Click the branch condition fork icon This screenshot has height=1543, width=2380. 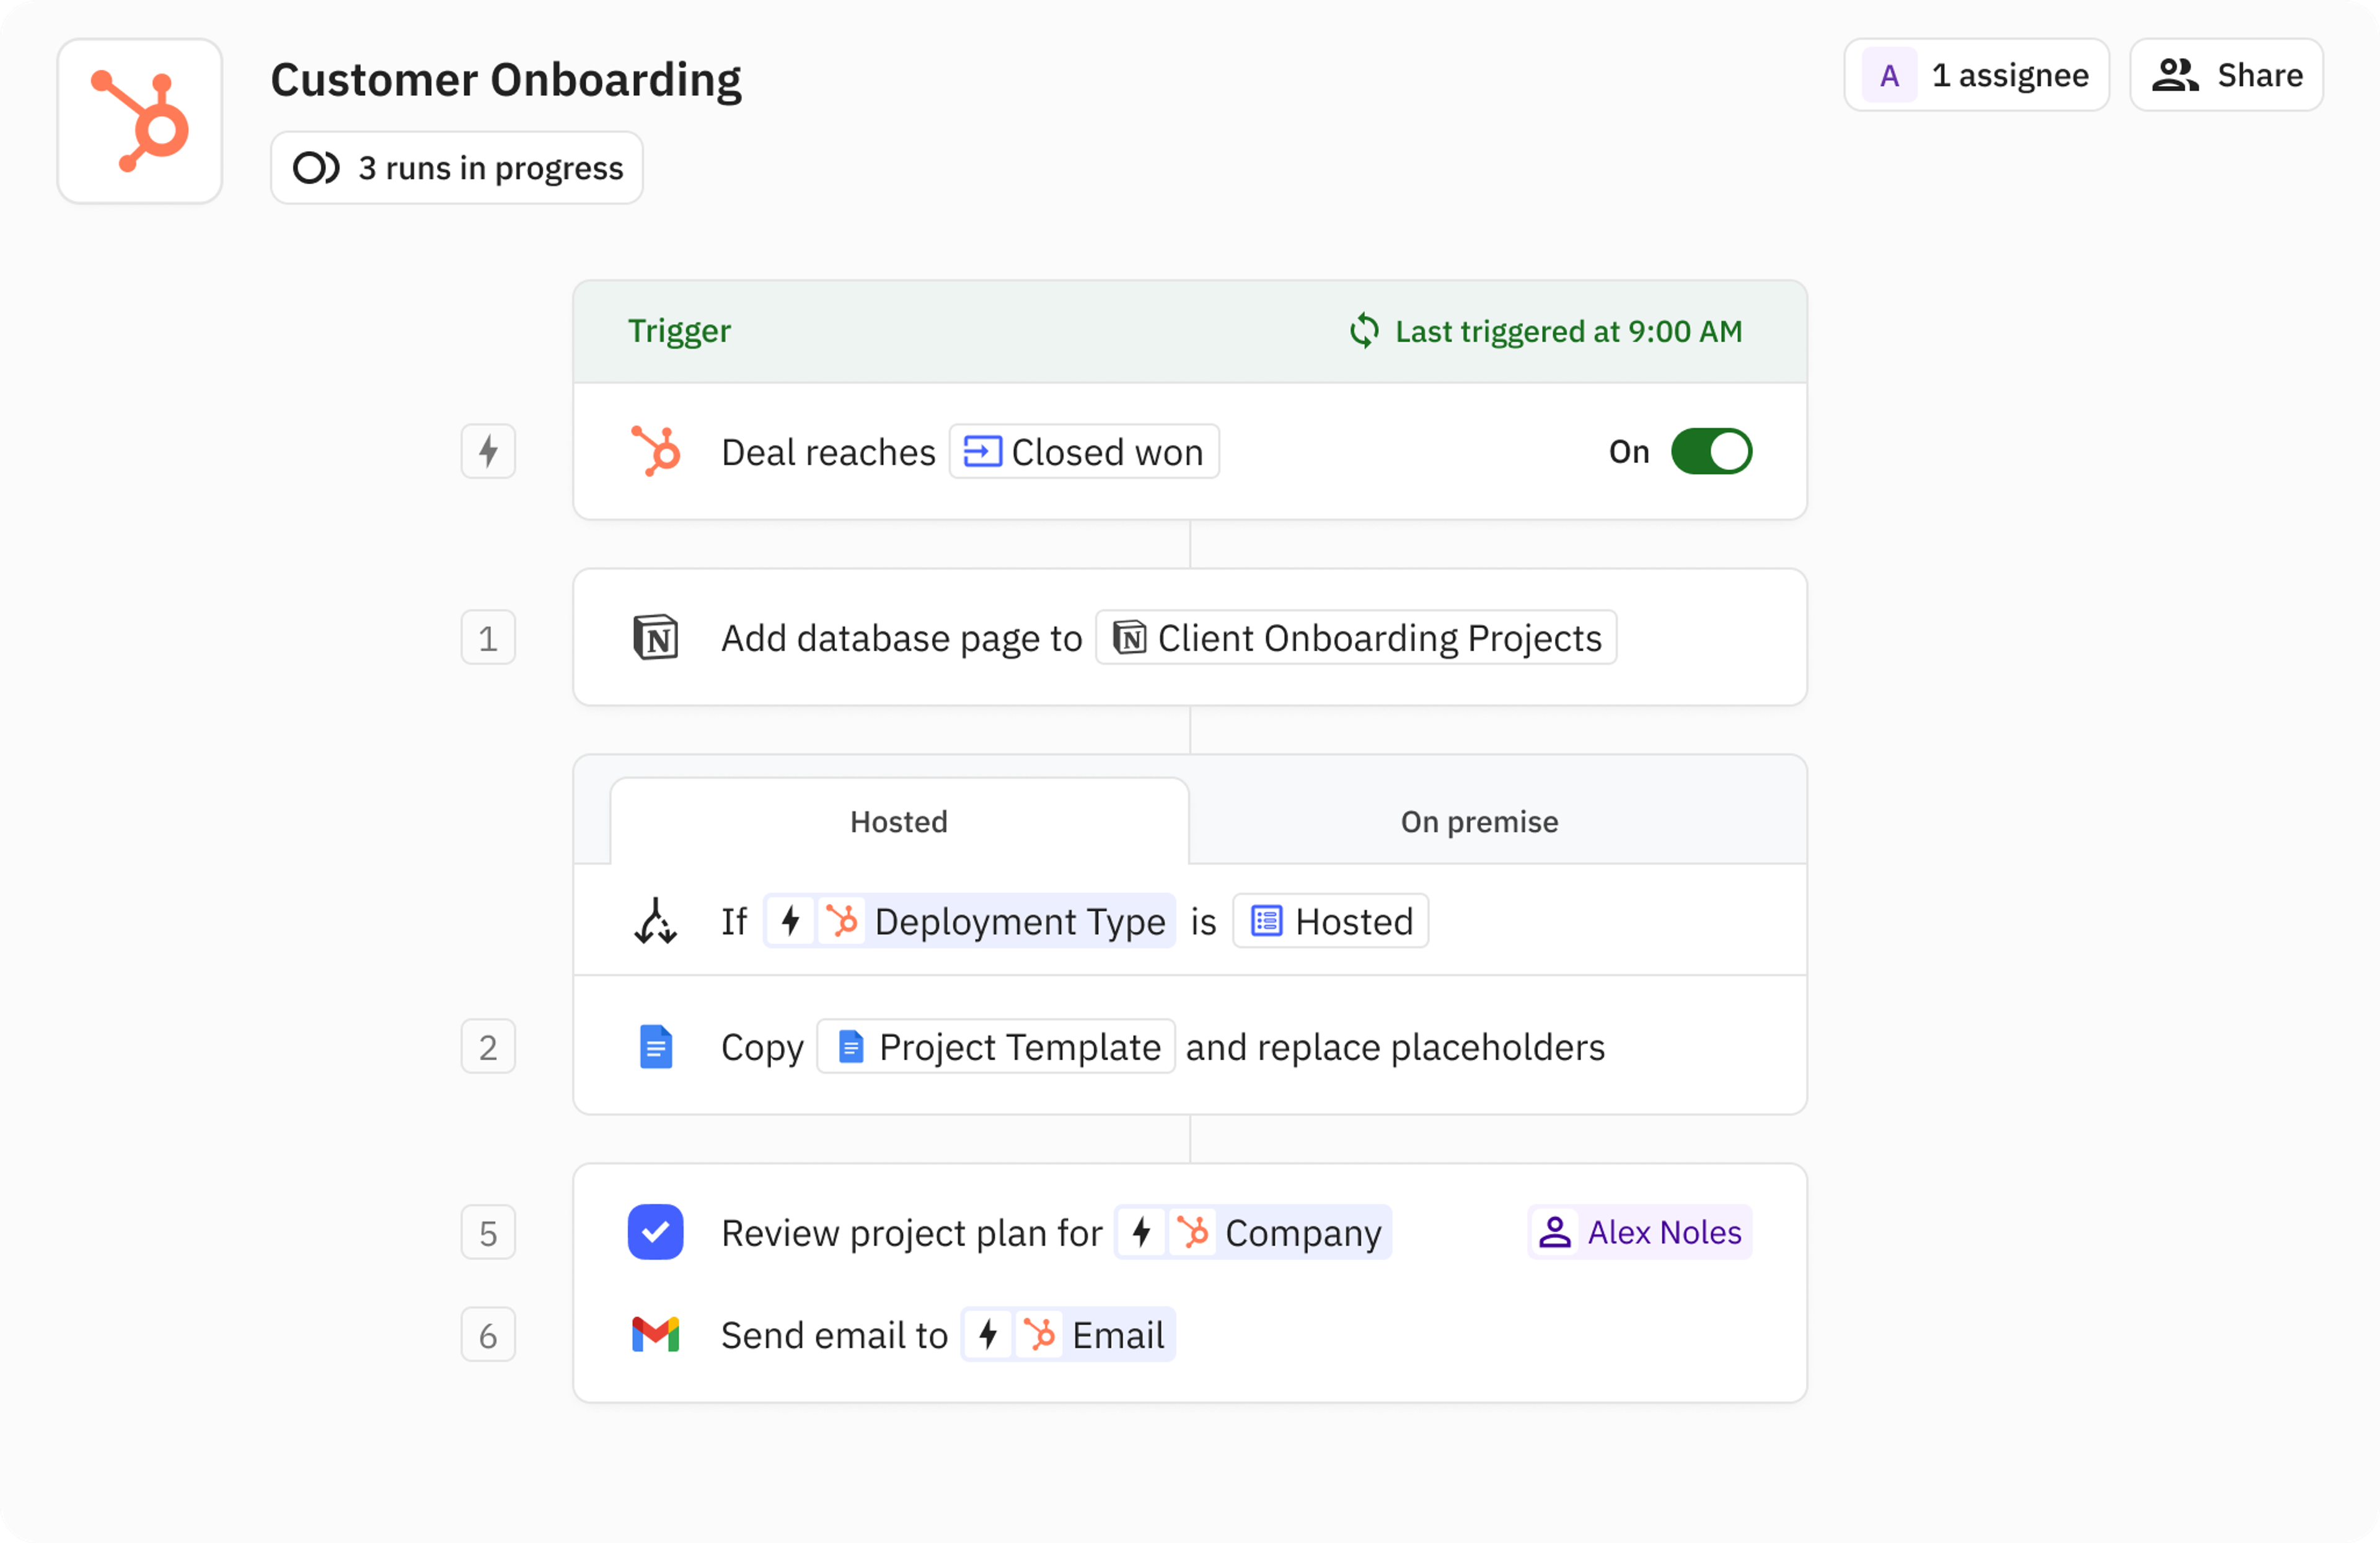(656, 921)
